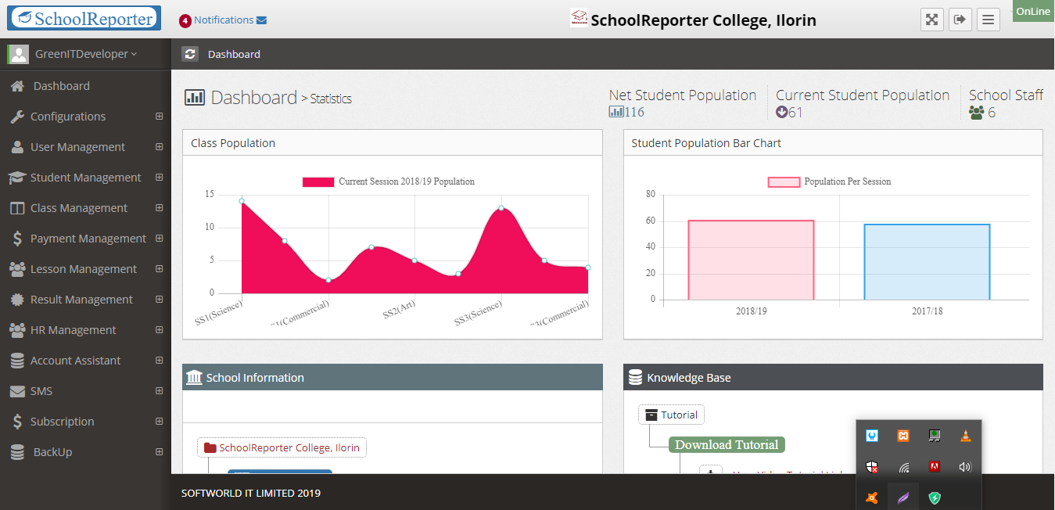The height and width of the screenshot is (510, 1055).
Task: Expand Result Management submenu plus button
Action: pos(160,300)
